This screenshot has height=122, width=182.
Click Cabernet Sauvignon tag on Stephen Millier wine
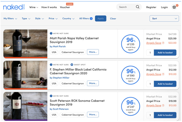tap(73, 83)
